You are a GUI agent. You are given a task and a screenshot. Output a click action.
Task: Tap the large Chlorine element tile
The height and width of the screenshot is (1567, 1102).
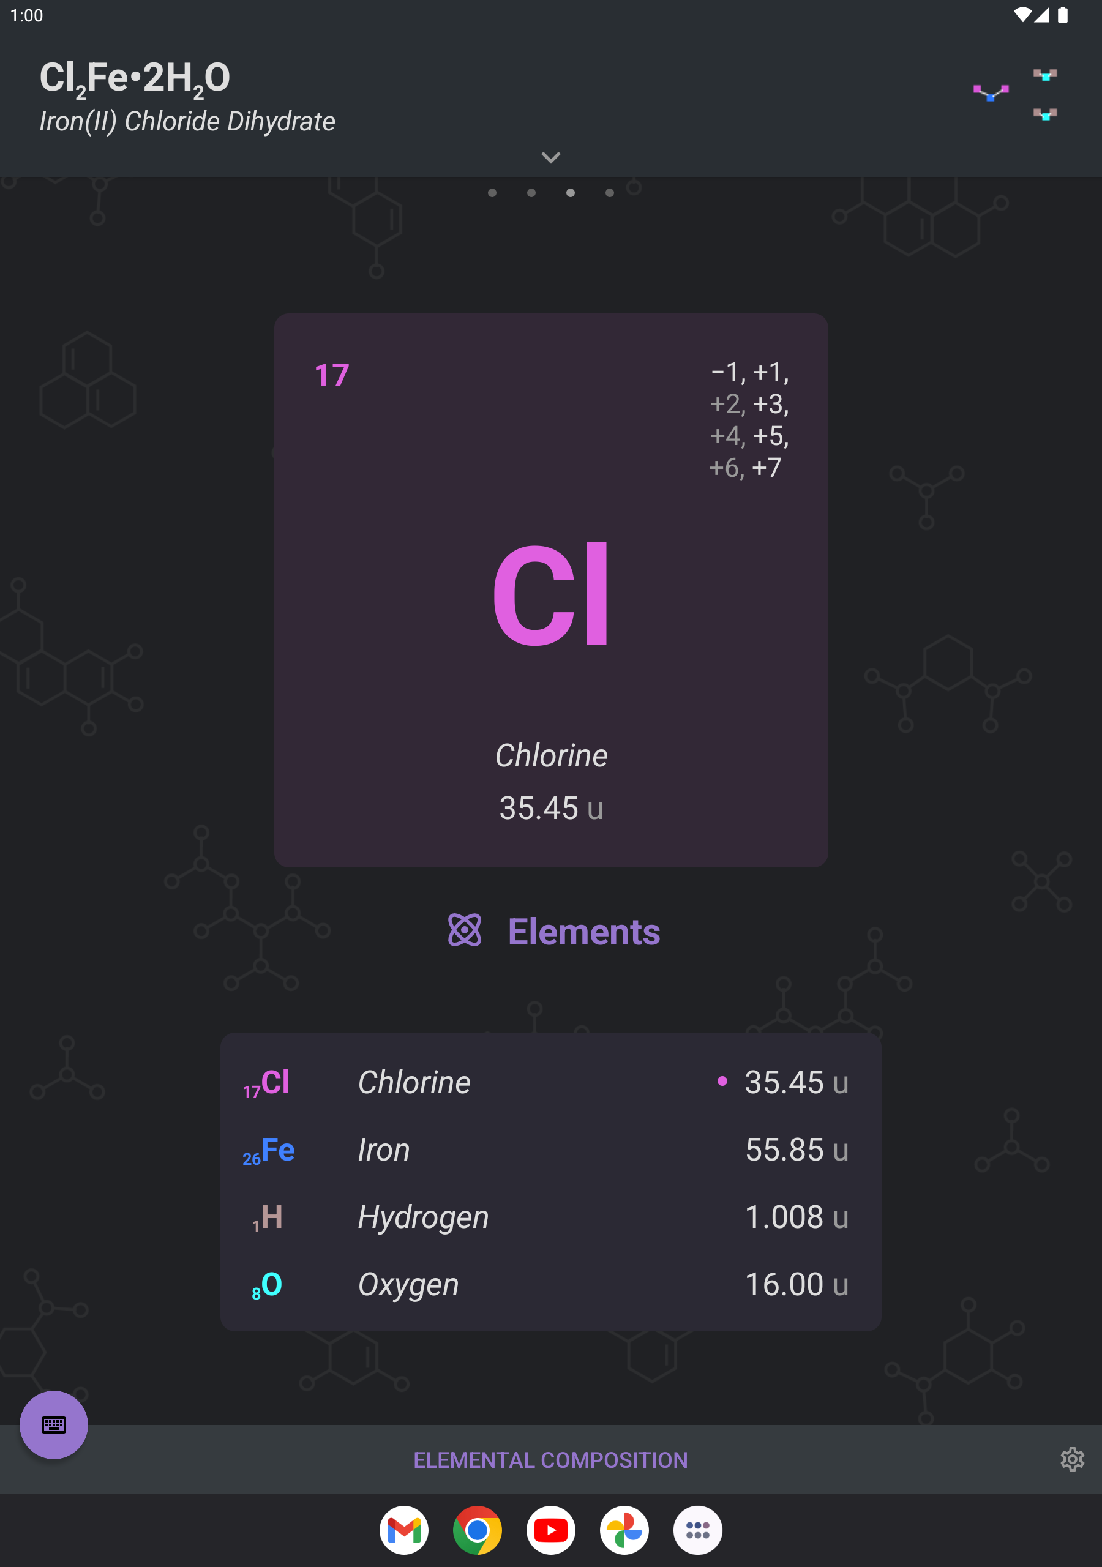pos(550,597)
